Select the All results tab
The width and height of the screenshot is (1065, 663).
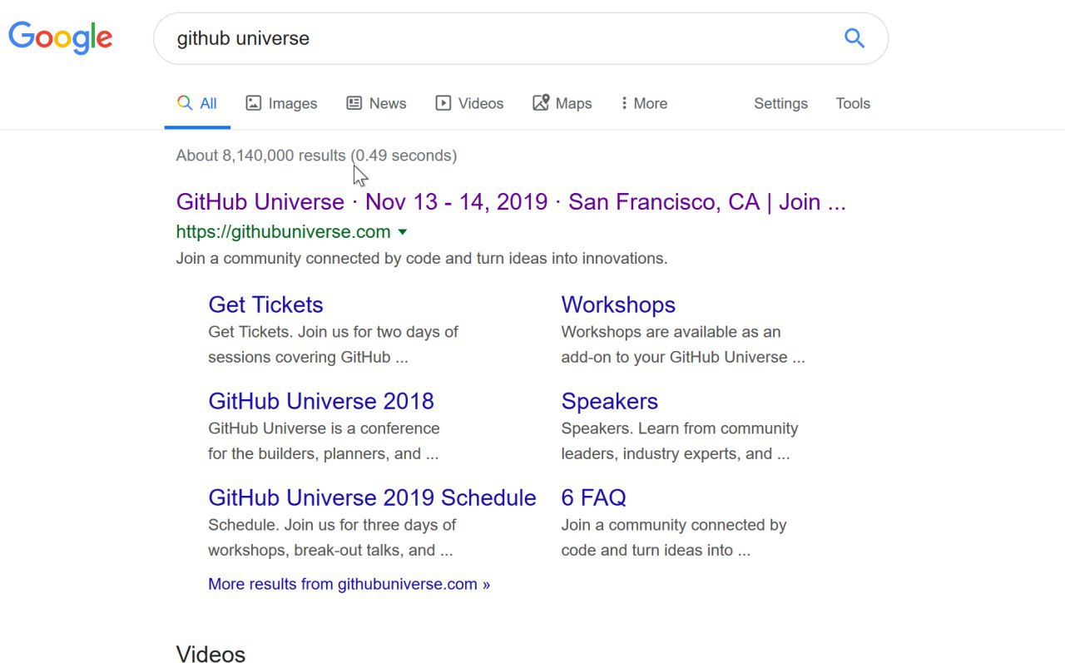tap(197, 104)
